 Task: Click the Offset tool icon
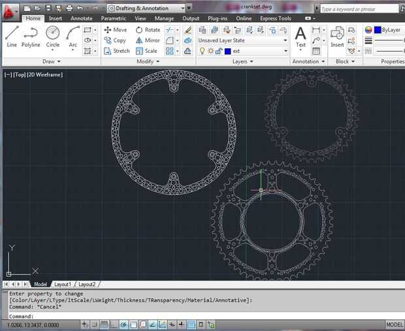(187, 51)
